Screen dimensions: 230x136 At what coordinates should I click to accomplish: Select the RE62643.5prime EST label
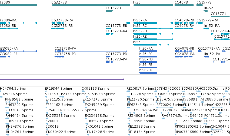coord(141,105)
